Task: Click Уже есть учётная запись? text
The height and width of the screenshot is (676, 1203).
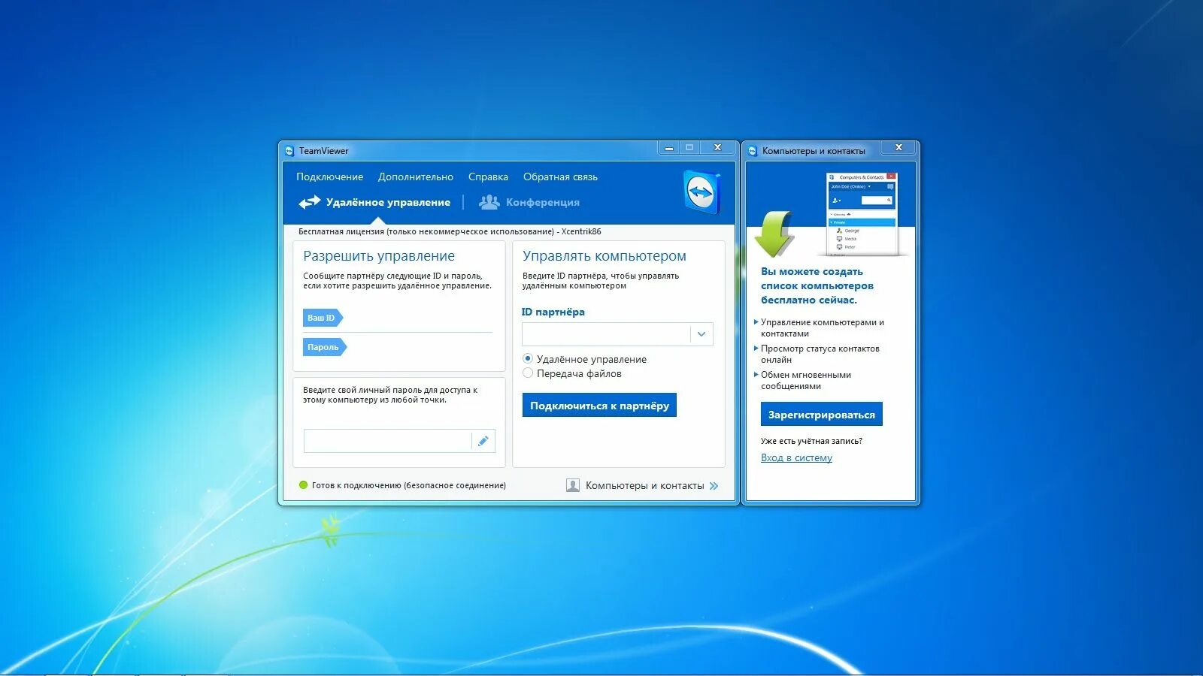Action: tap(811, 441)
